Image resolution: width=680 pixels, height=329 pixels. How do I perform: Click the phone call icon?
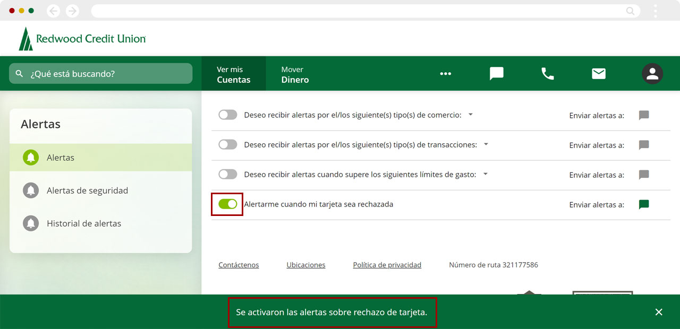click(547, 74)
